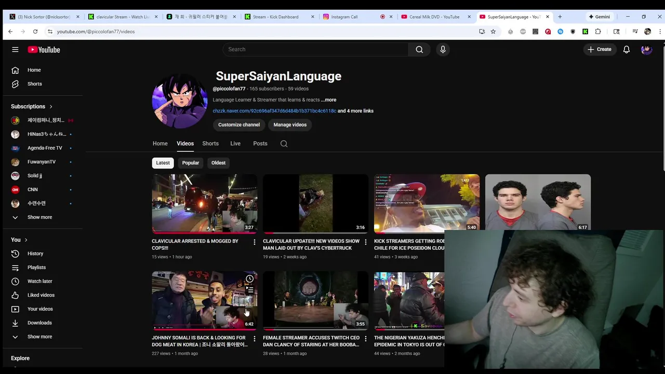Open the Chrome media control icon
The image size is (665, 374).
tap(635, 32)
